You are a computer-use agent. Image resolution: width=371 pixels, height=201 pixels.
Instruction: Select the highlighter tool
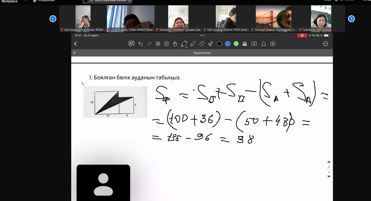point(193,44)
